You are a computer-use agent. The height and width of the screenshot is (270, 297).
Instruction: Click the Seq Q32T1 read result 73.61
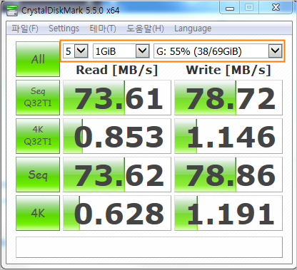(117, 98)
